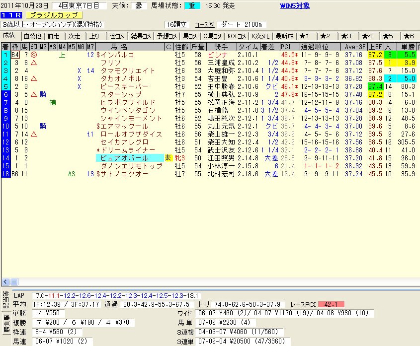Screen dimensions: 420x346
Task: Open the WIN5対象 link
Action: (295, 5)
